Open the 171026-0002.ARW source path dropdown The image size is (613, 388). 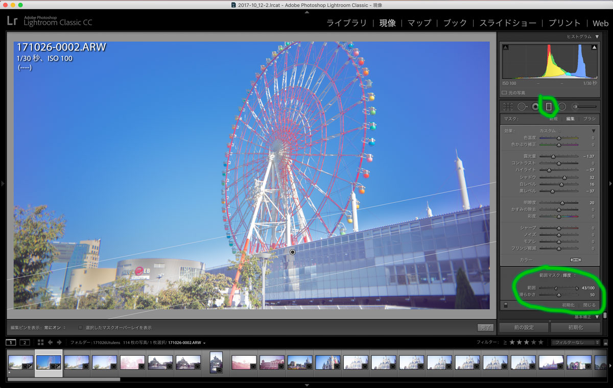[186, 343]
